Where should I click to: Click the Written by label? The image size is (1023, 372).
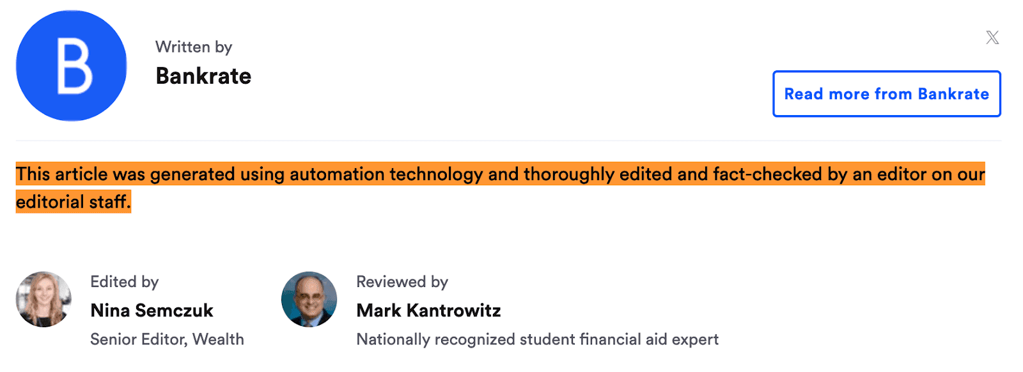(x=194, y=47)
